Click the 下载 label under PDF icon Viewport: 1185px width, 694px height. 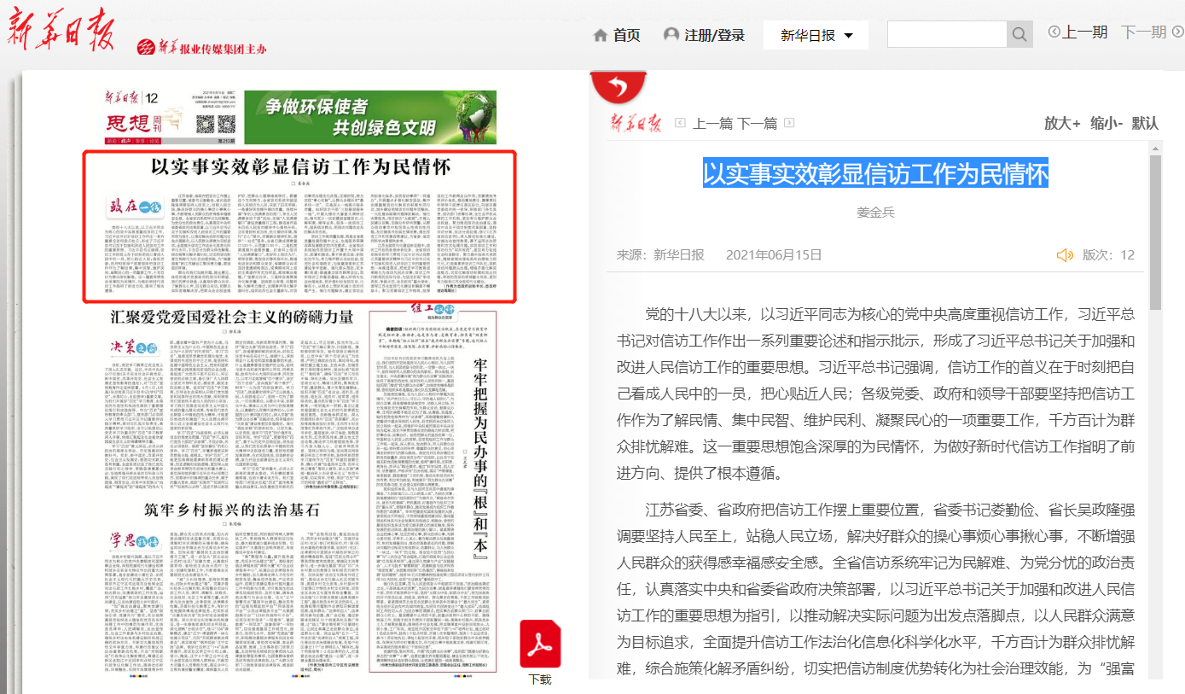click(x=540, y=679)
